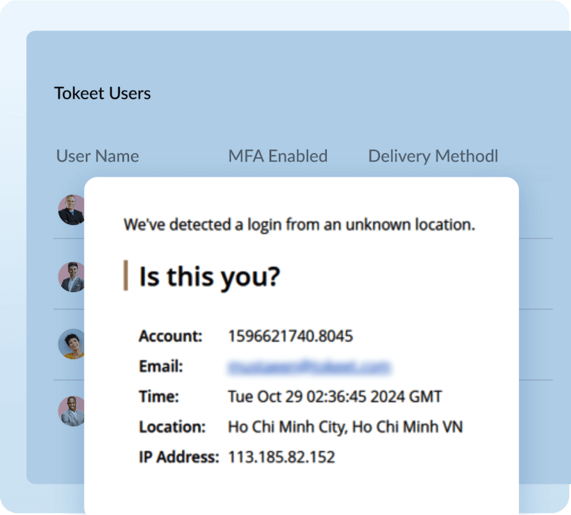Click the blurred email address
Viewport: 571px width, 515px height.
pyautogui.click(x=309, y=367)
